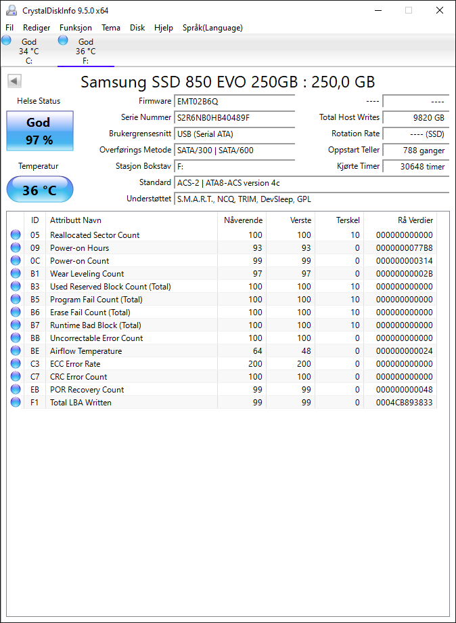Click the God 97 % health status button
Viewport: 456px width, 623px height.
[x=40, y=131]
